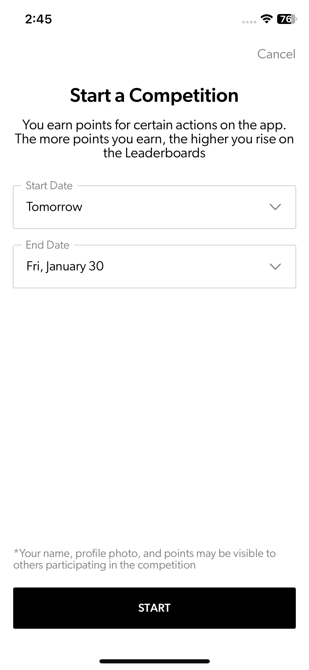309x670 pixels.
Task: Tap the 2:45 clock in the status bar
Action: [x=38, y=19]
